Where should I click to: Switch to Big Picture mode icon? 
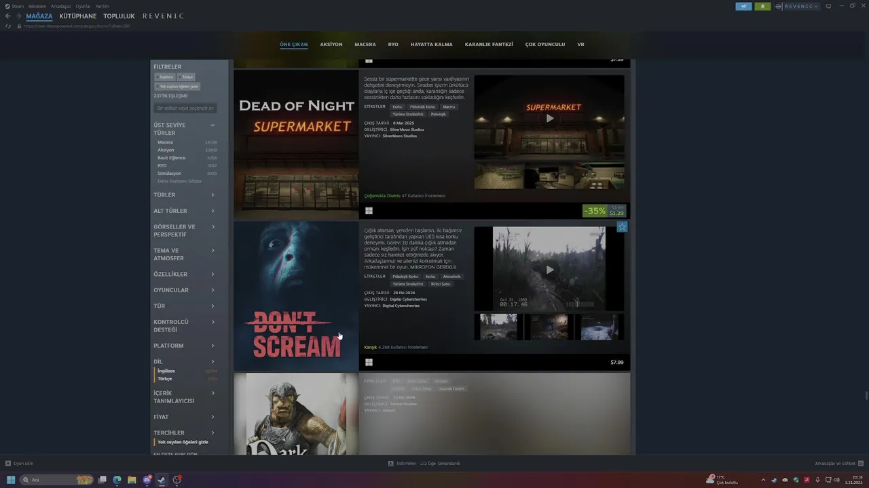click(828, 6)
